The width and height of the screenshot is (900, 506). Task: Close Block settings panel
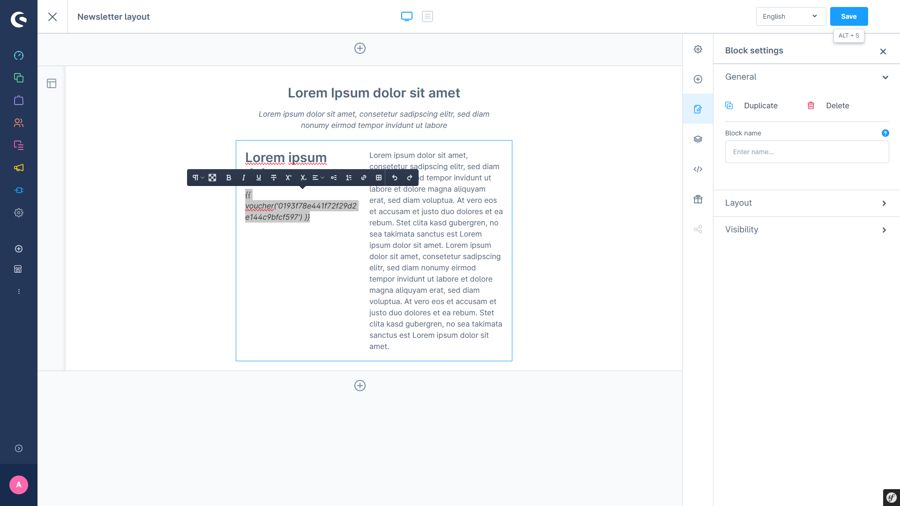click(883, 52)
